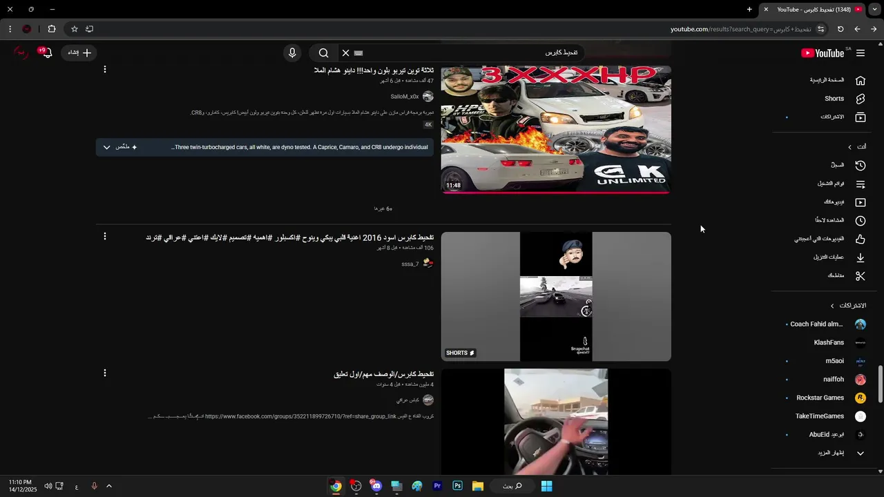Open the SHORTS black Caprice thumbnail
The image size is (884, 497).
(556, 297)
